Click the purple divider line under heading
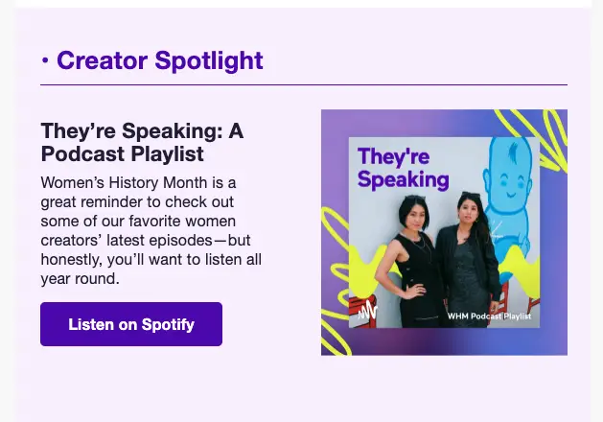The width and height of the screenshot is (603, 422). [x=304, y=84]
